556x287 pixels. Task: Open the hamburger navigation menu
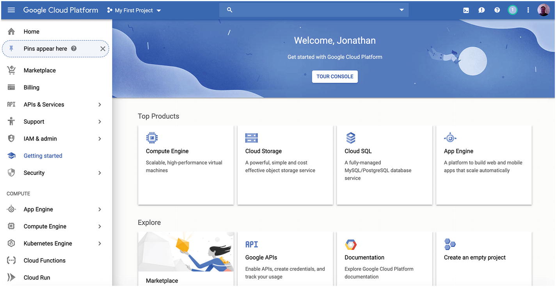tap(11, 10)
